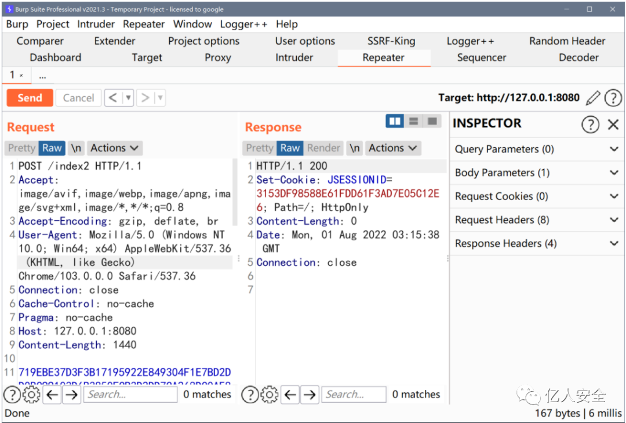
Task: Switch response view to Pretty
Action: pyautogui.click(x=260, y=148)
